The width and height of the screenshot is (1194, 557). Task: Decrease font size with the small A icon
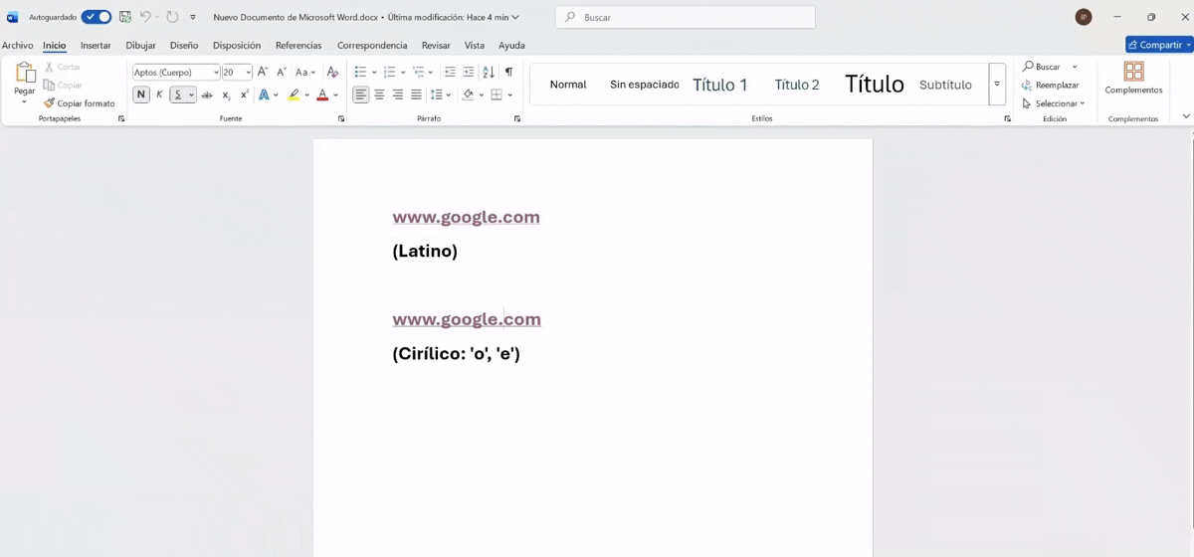282,72
